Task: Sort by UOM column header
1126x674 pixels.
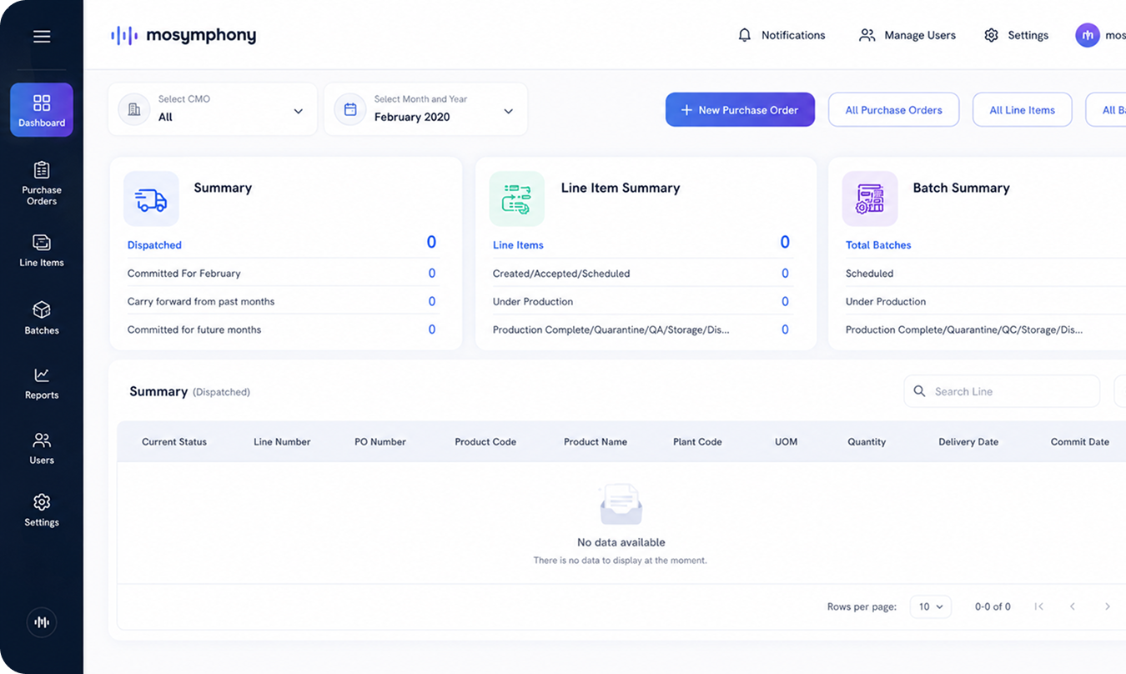Action: click(786, 442)
